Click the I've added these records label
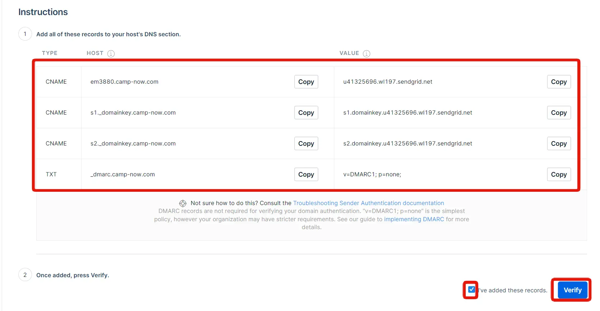 point(513,291)
